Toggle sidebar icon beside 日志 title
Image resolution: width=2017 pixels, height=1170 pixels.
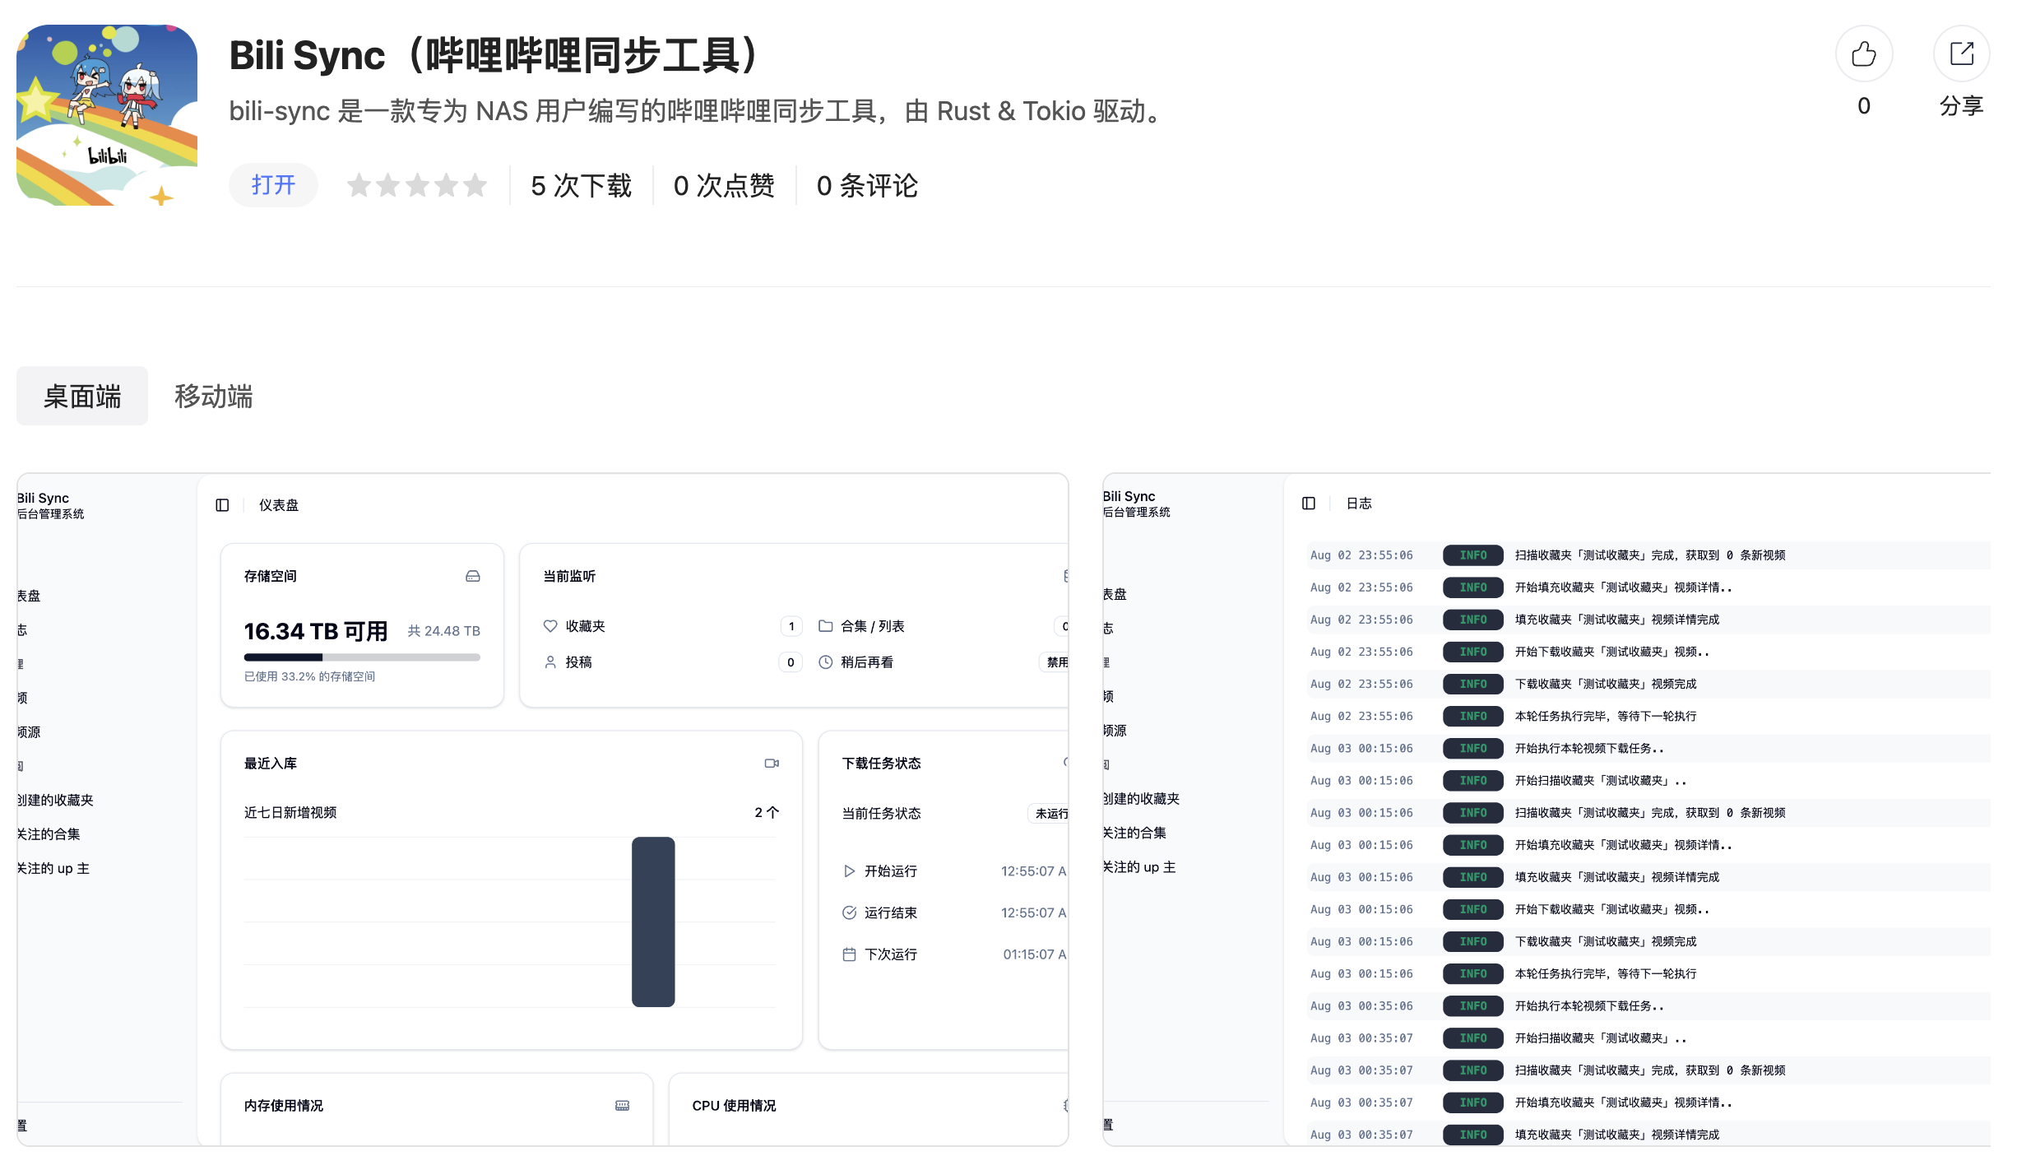[1308, 504]
